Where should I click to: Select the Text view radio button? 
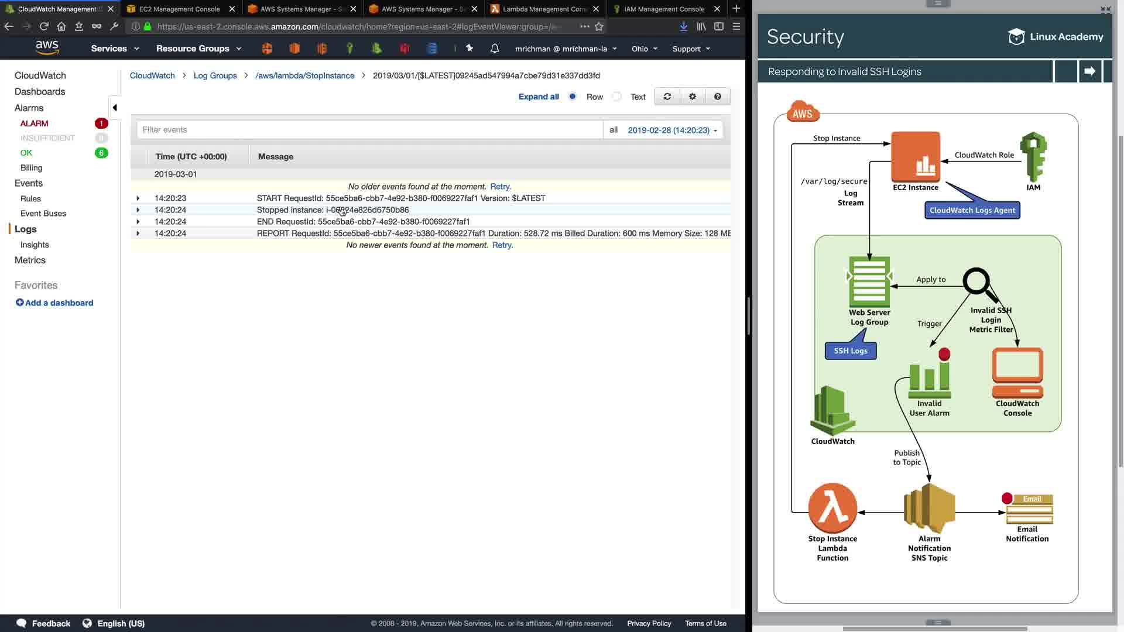(617, 97)
